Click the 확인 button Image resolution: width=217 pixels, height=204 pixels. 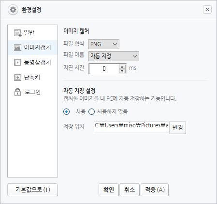(x=109, y=190)
